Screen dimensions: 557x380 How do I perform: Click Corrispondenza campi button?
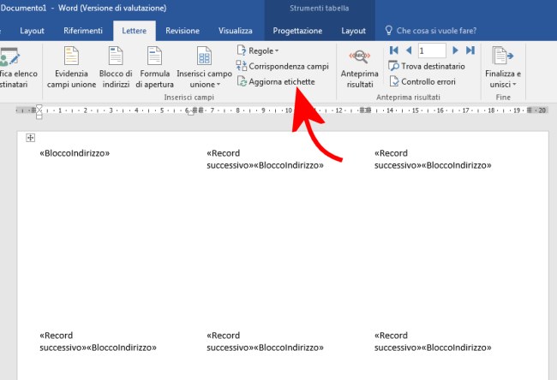tap(282, 67)
